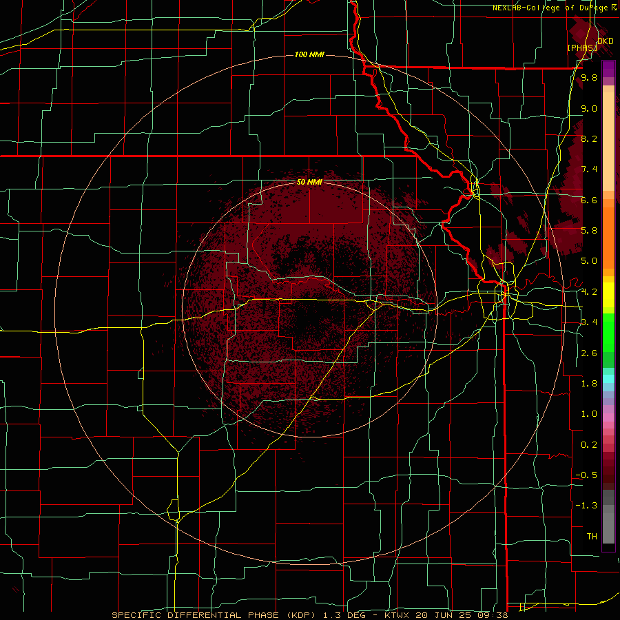Pick the peach segment of the color bar
The image size is (620, 620).
(x=608, y=138)
